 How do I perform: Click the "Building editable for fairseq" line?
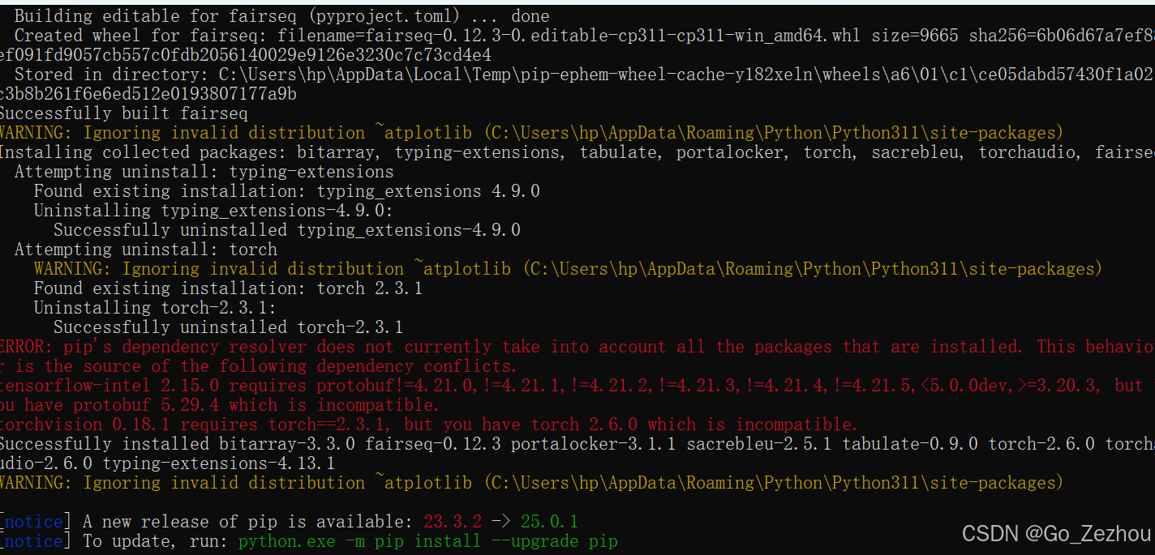[x=281, y=15]
